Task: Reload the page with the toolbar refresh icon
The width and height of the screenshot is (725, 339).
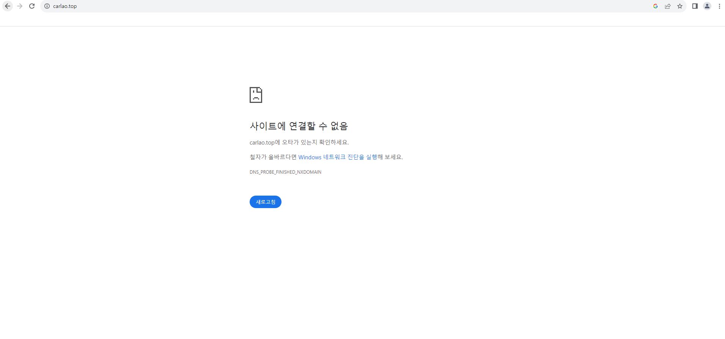Action: coord(32,6)
